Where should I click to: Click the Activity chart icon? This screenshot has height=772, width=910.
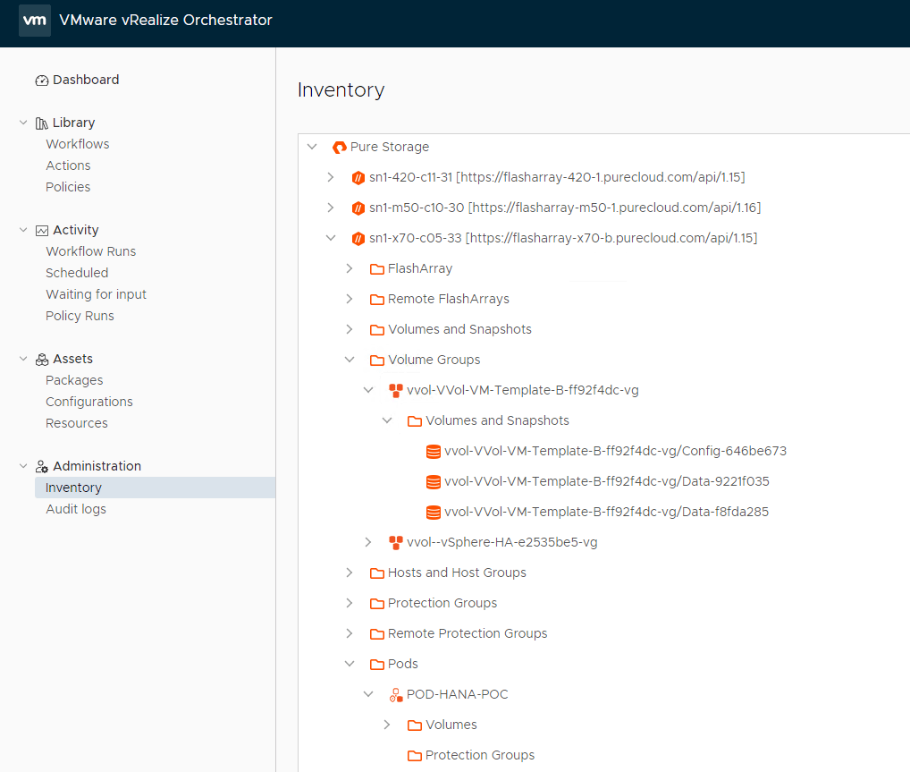pos(42,231)
